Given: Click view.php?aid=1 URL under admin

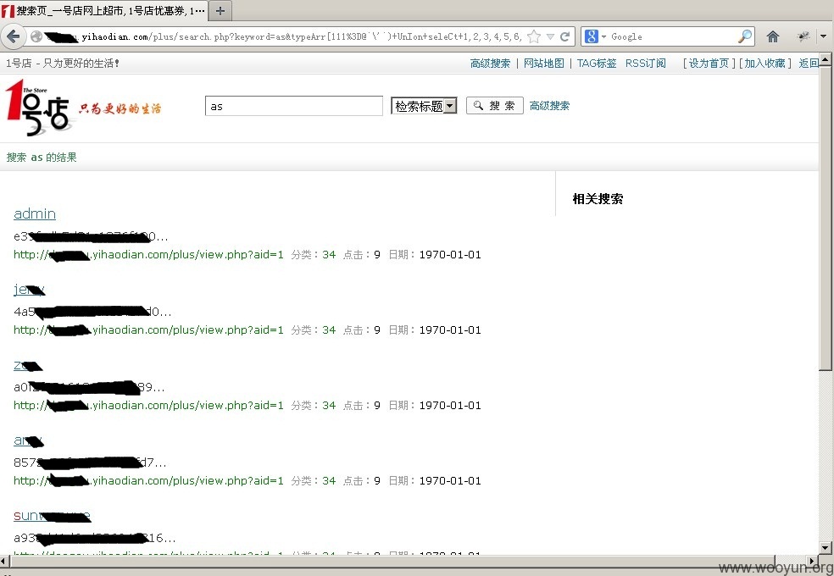Looking at the screenshot, I should point(149,254).
